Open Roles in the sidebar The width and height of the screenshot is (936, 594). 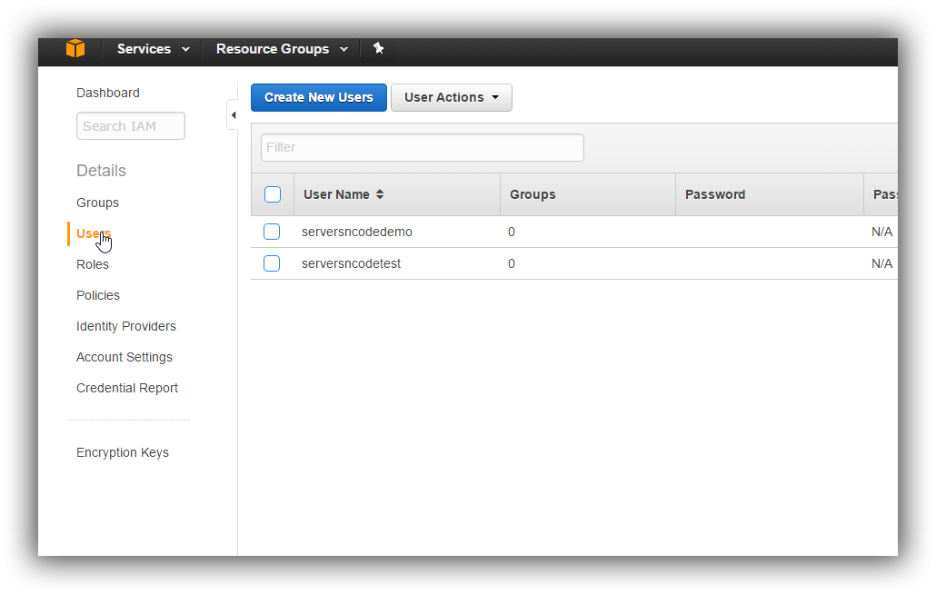pyautogui.click(x=93, y=264)
